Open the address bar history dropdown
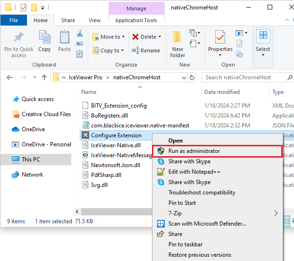 point(184,77)
